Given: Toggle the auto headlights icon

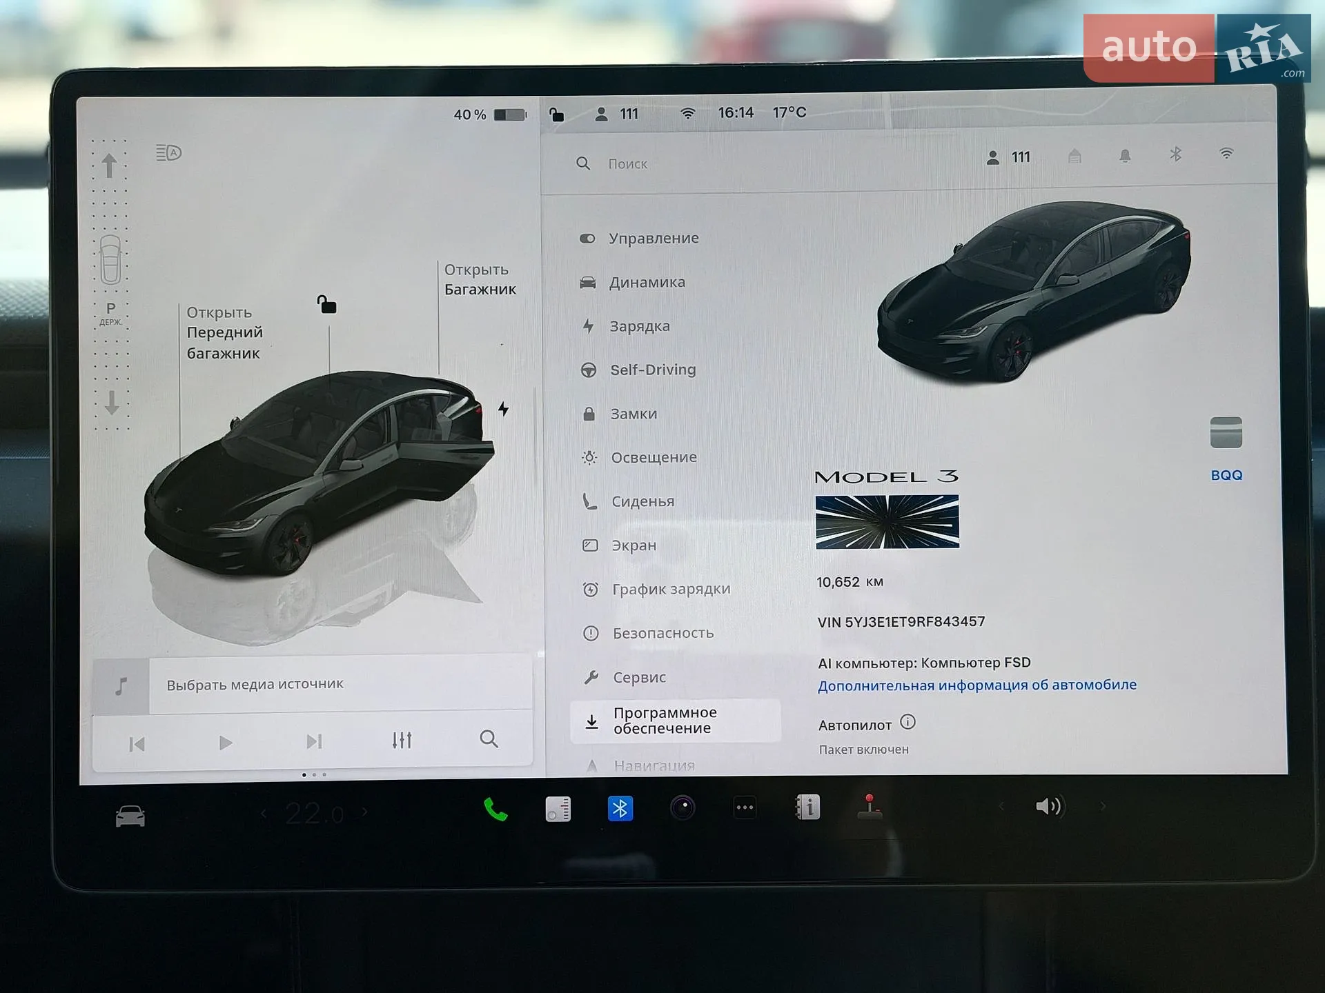Looking at the screenshot, I should tap(168, 152).
